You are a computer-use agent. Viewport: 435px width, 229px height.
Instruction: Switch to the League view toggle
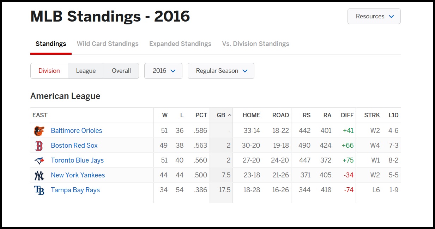tap(86, 71)
